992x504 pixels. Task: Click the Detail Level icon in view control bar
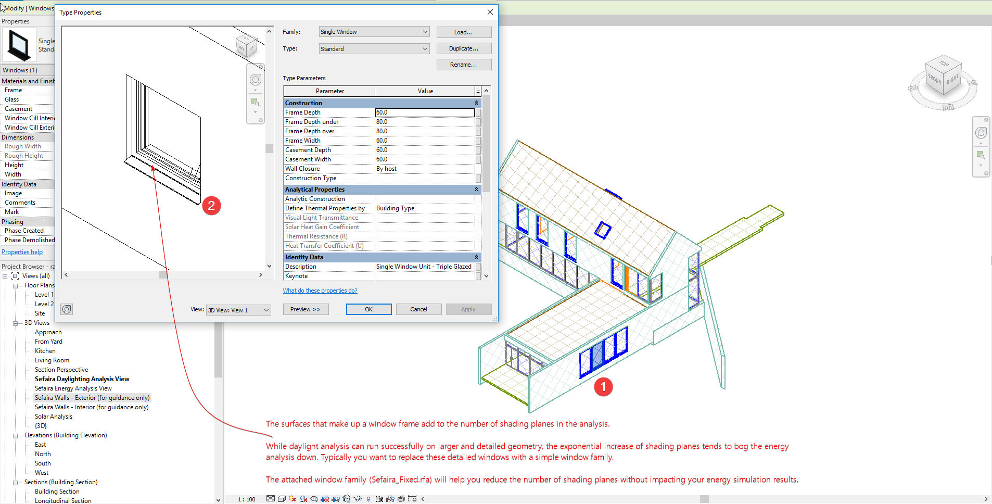(x=271, y=498)
